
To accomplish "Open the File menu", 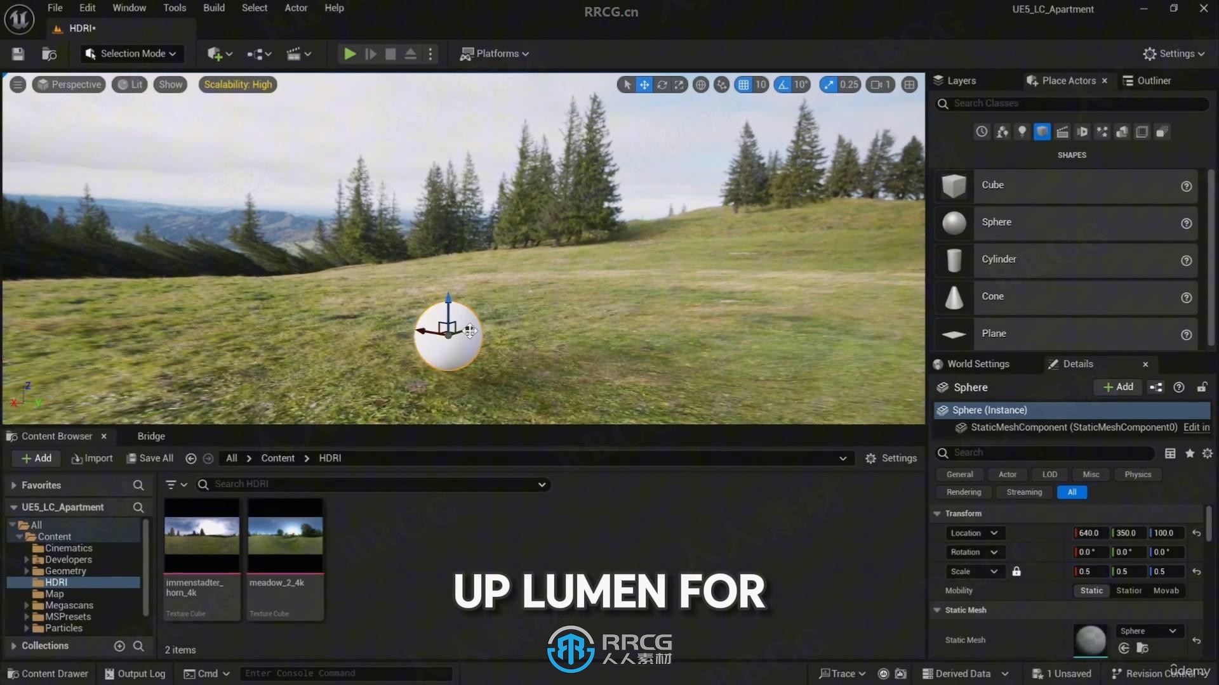I will [55, 8].
